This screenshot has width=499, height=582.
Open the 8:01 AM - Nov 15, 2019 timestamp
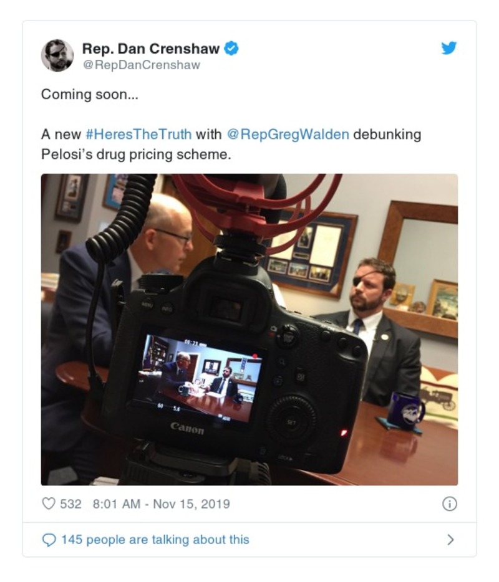pyautogui.click(x=162, y=504)
